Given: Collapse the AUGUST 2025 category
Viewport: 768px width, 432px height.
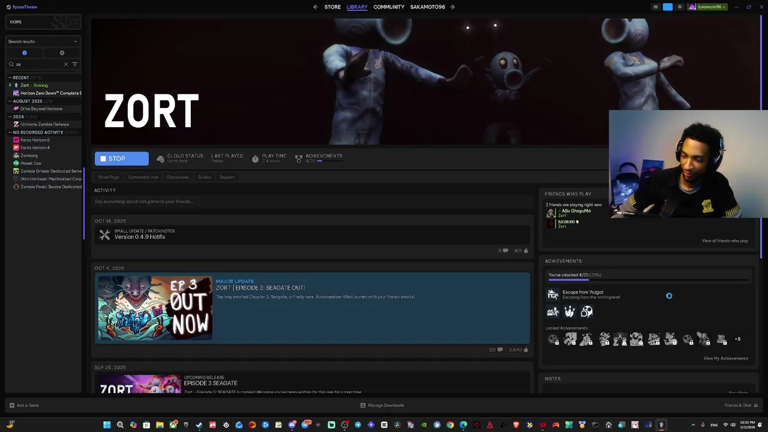Looking at the screenshot, I should tap(10, 101).
